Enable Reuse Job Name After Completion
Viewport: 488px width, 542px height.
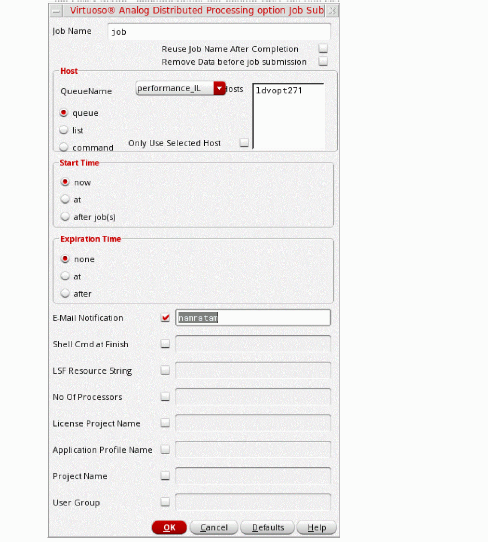pos(323,48)
